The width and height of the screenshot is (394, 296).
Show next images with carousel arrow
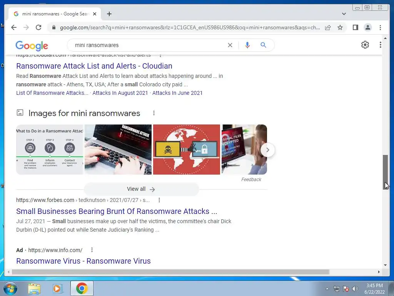coord(268,150)
